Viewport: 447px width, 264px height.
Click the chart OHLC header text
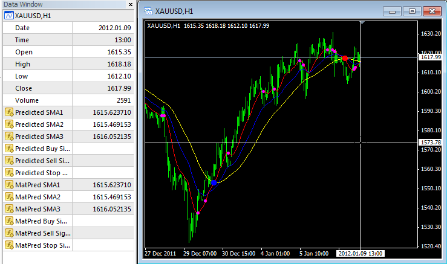pyautogui.click(x=208, y=25)
